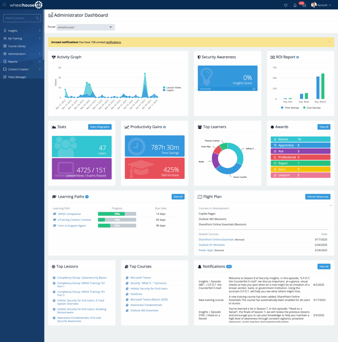Select Content Creation menu item

pos(18,69)
